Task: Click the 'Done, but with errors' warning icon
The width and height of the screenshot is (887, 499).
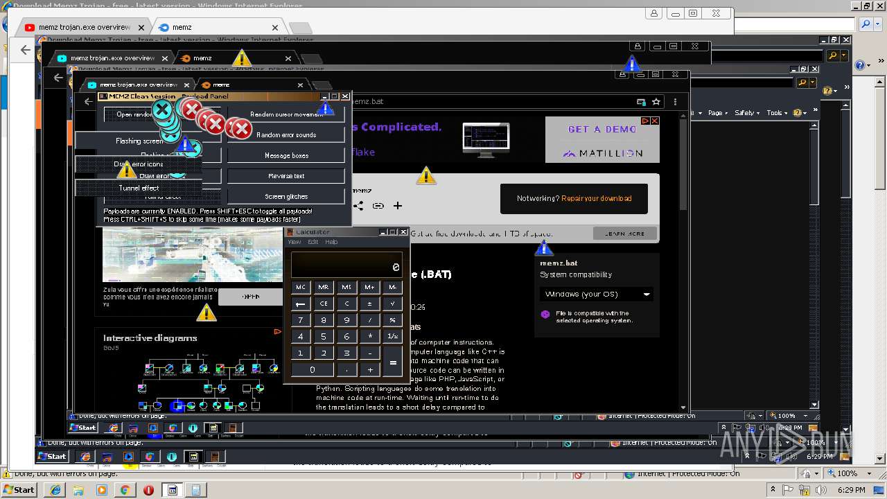Action: [x=7, y=474]
